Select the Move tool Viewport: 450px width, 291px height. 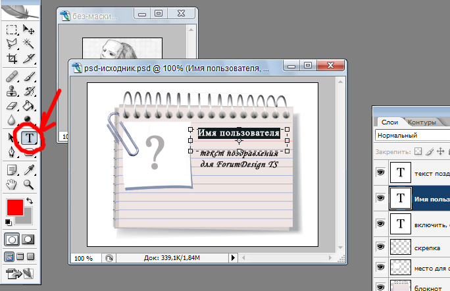pyautogui.click(x=29, y=30)
